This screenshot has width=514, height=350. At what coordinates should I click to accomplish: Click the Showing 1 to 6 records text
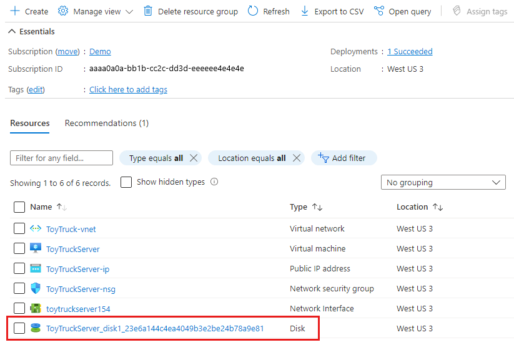click(61, 183)
